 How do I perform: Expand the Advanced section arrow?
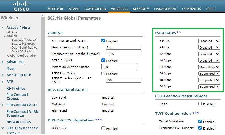click(2, 62)
